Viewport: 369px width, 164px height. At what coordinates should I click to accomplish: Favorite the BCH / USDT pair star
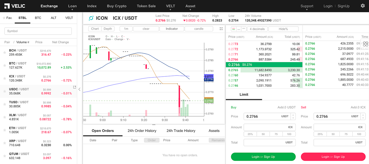coord(4,53)
